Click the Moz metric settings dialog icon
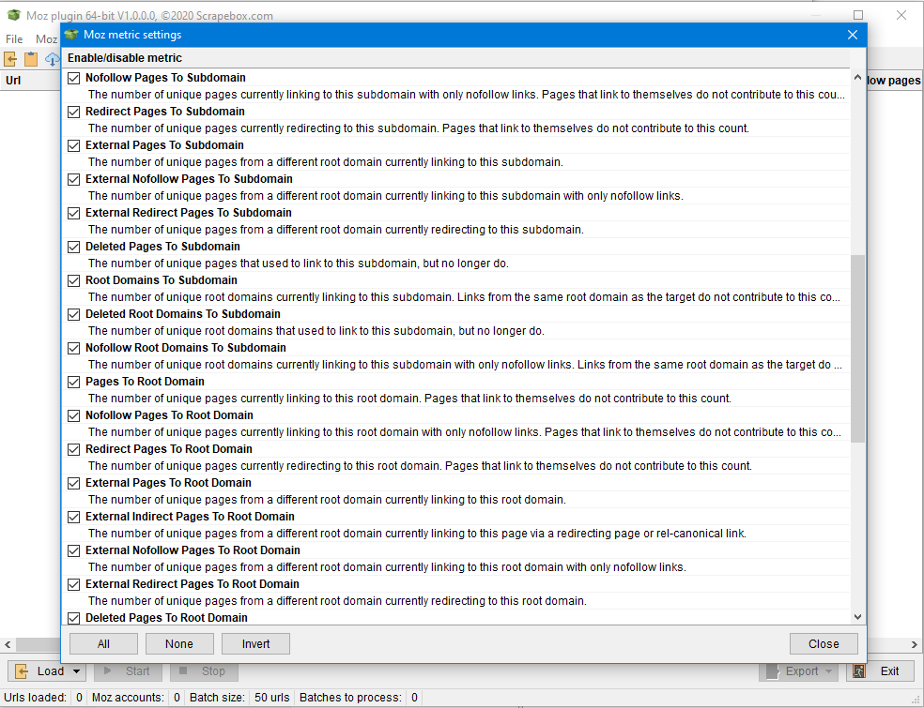Screen dimensions: 924x708 coord(71,35)
